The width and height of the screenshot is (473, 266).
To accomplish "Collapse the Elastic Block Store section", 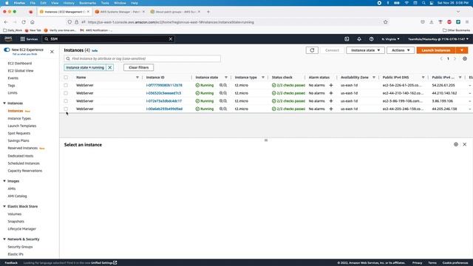I will click(4, 206).
